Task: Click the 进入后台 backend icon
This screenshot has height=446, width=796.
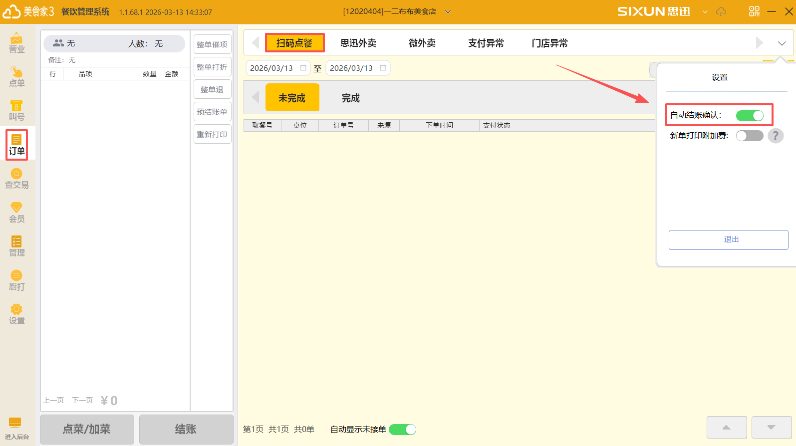Action: [x=16, y=429]
